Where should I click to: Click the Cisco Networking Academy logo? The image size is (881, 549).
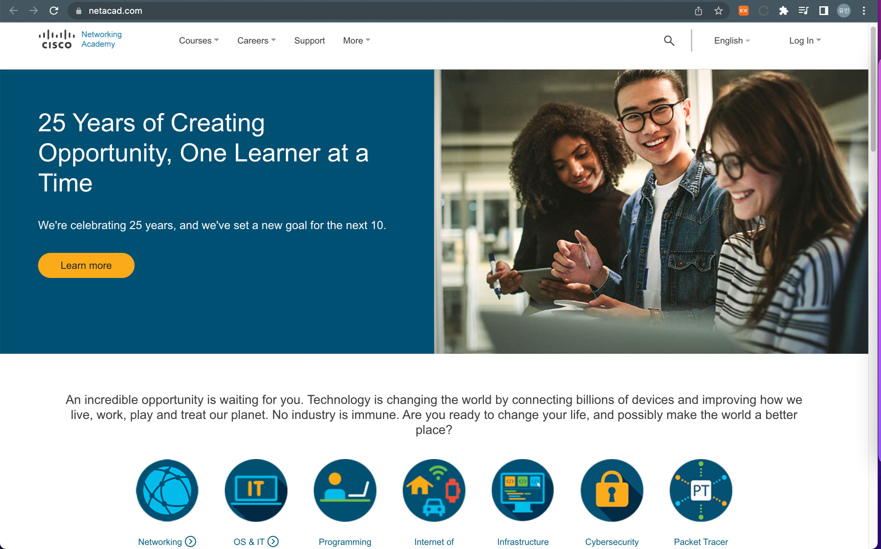click(80, 39)
